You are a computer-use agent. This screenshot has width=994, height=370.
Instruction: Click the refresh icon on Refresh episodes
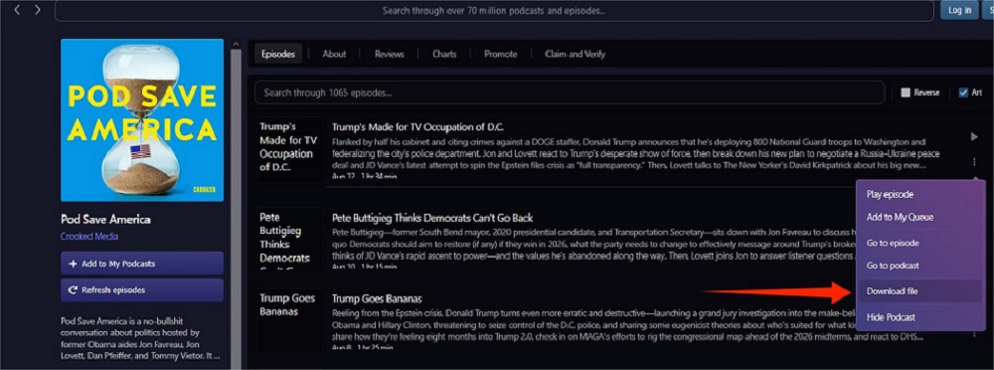(73, 290)
